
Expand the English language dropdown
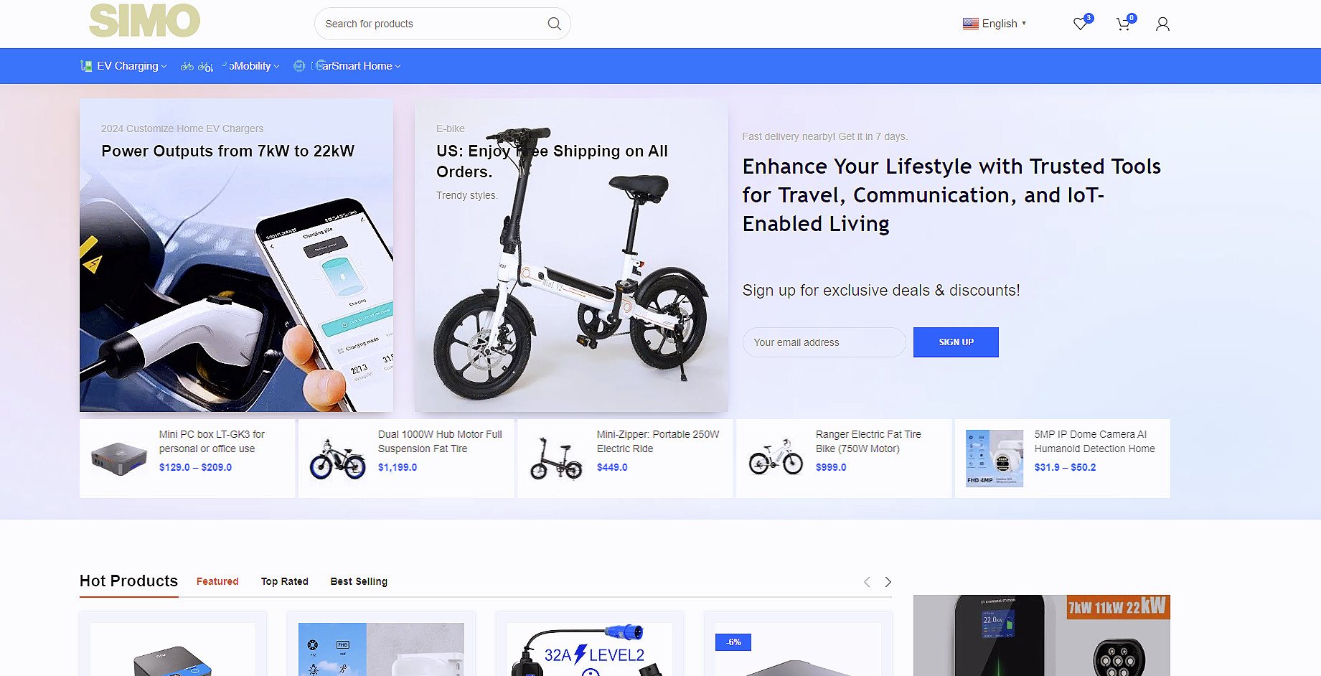(x=995, y=24)
